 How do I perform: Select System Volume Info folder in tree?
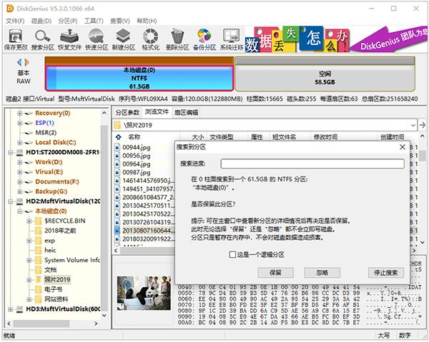click(72, 260)
